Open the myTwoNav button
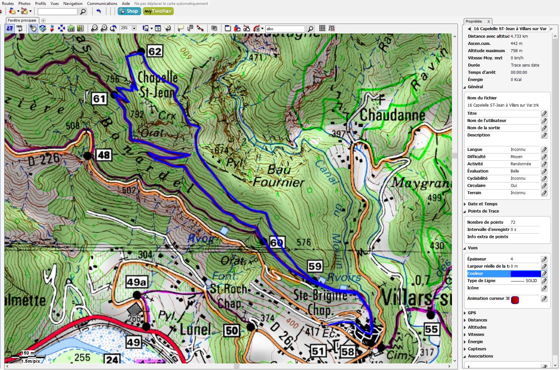Viewport: 560px width, 370px height. [x=158, y=11]
